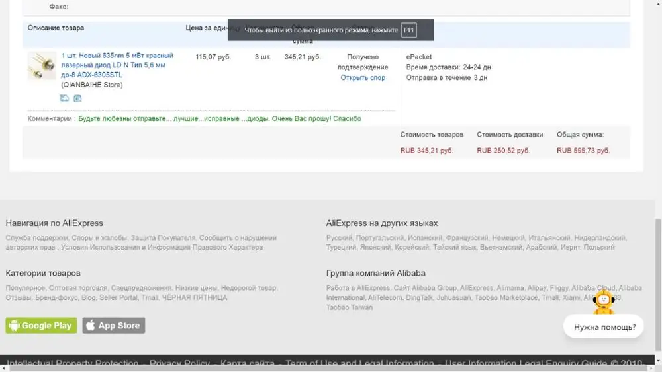Open 'Условия Использования и Информация' link
The image size is (662, 372).
coord(162,247)
